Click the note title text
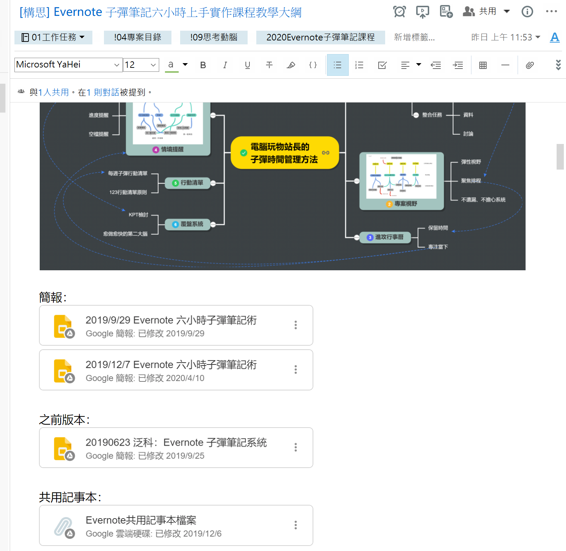 coord(160,12)
